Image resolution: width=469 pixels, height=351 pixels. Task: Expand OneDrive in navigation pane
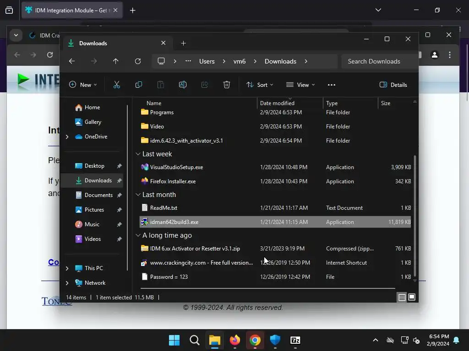(x=67, y=137)
